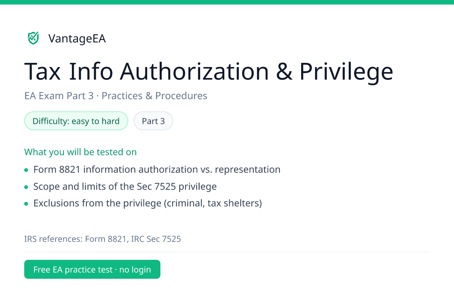Viewport: 454px width, 303px height.
Task: Click the word Privilege in the title
Action: point(347,72)
